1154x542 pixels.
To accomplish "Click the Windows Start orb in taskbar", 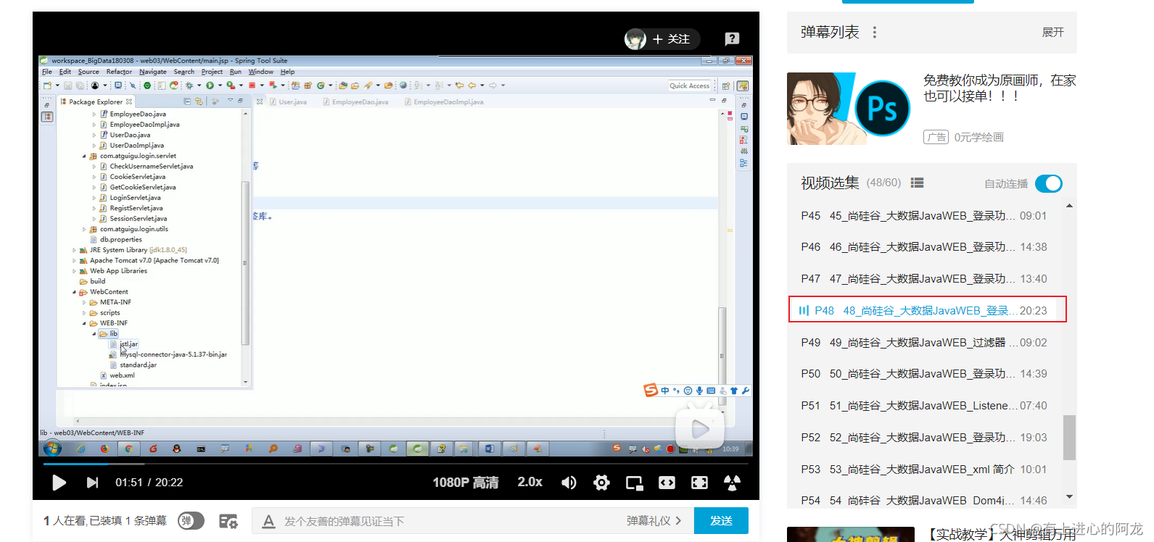I will coord(52,449).
